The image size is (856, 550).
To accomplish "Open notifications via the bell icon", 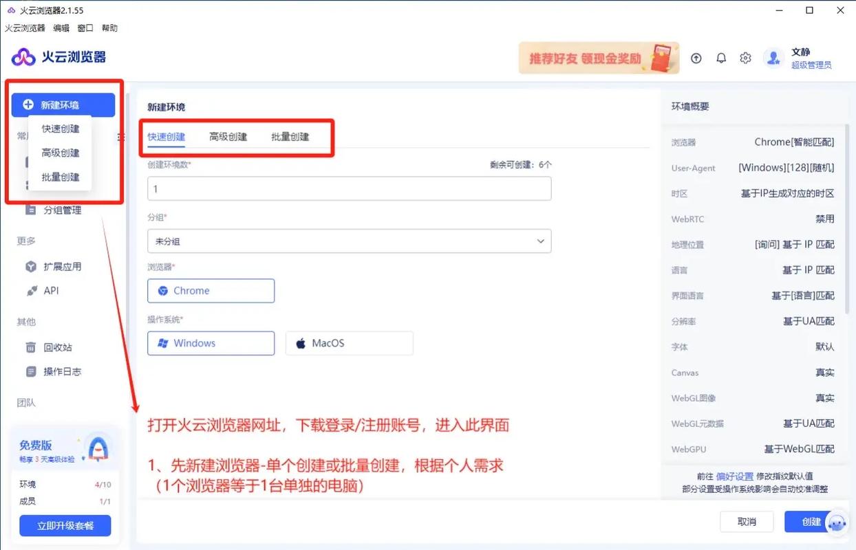I will tap(720, 58).
